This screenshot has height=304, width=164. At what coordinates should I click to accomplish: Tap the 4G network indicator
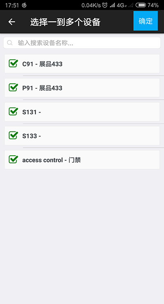tap(121, 5)
